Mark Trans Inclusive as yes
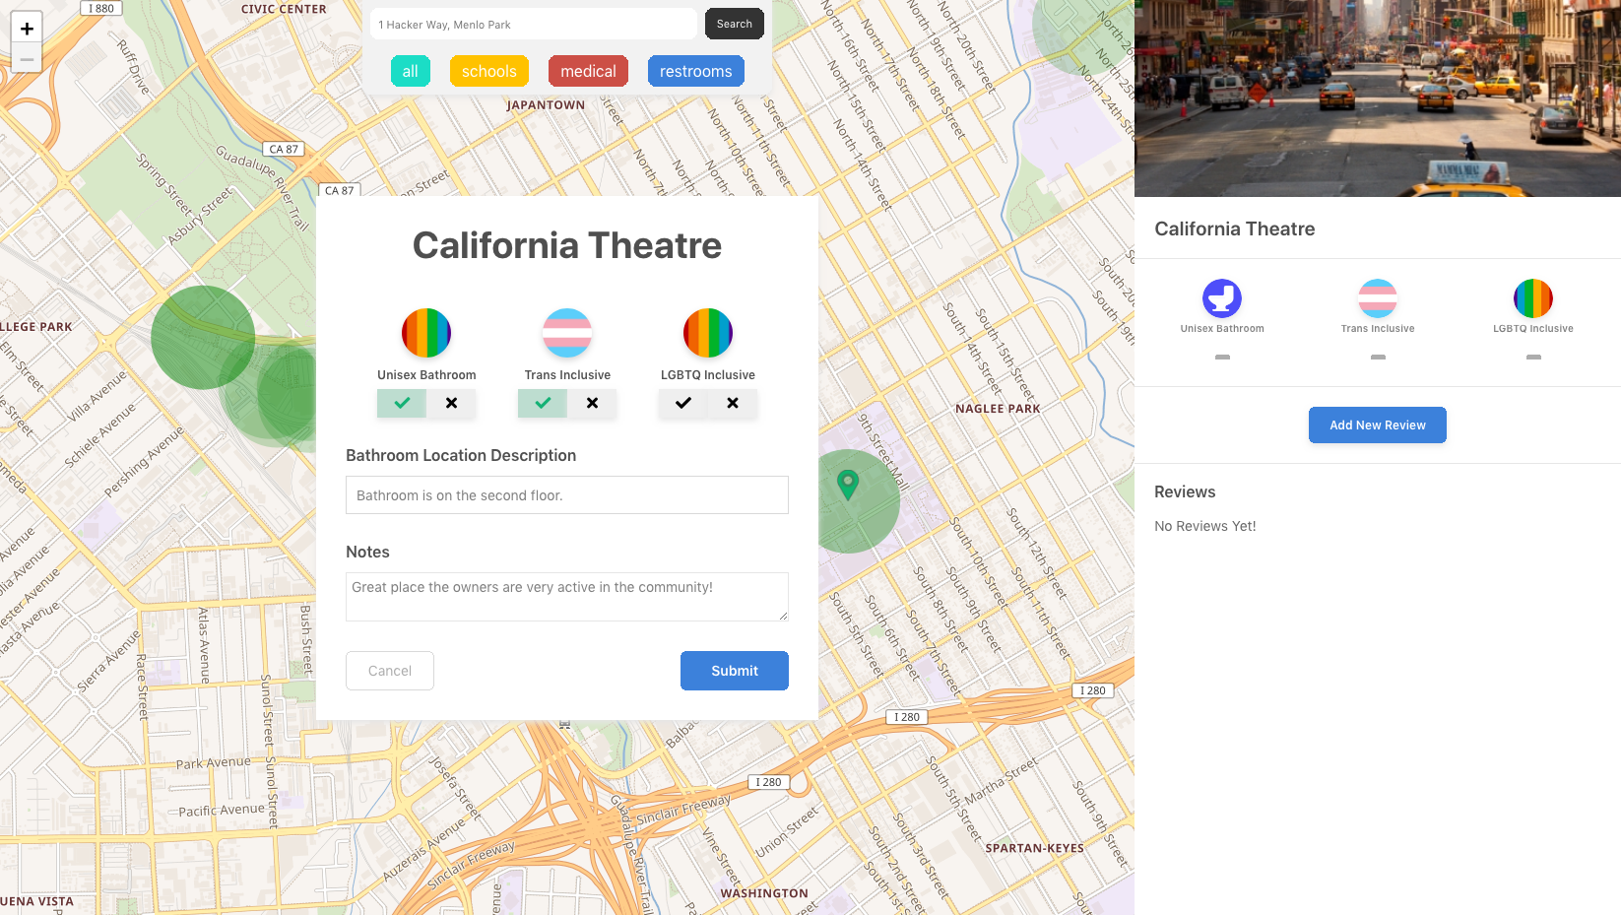The image size is (1621, 915). [543, 403]
